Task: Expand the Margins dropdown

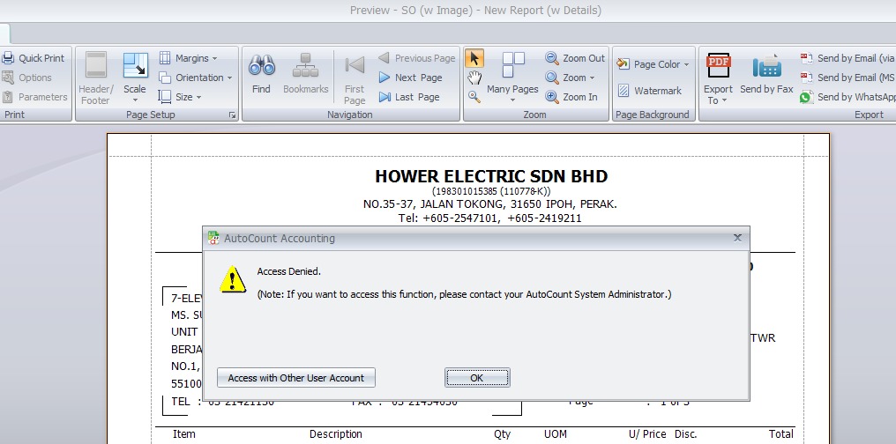Action: pyautogui.click(x=188, y=58)
